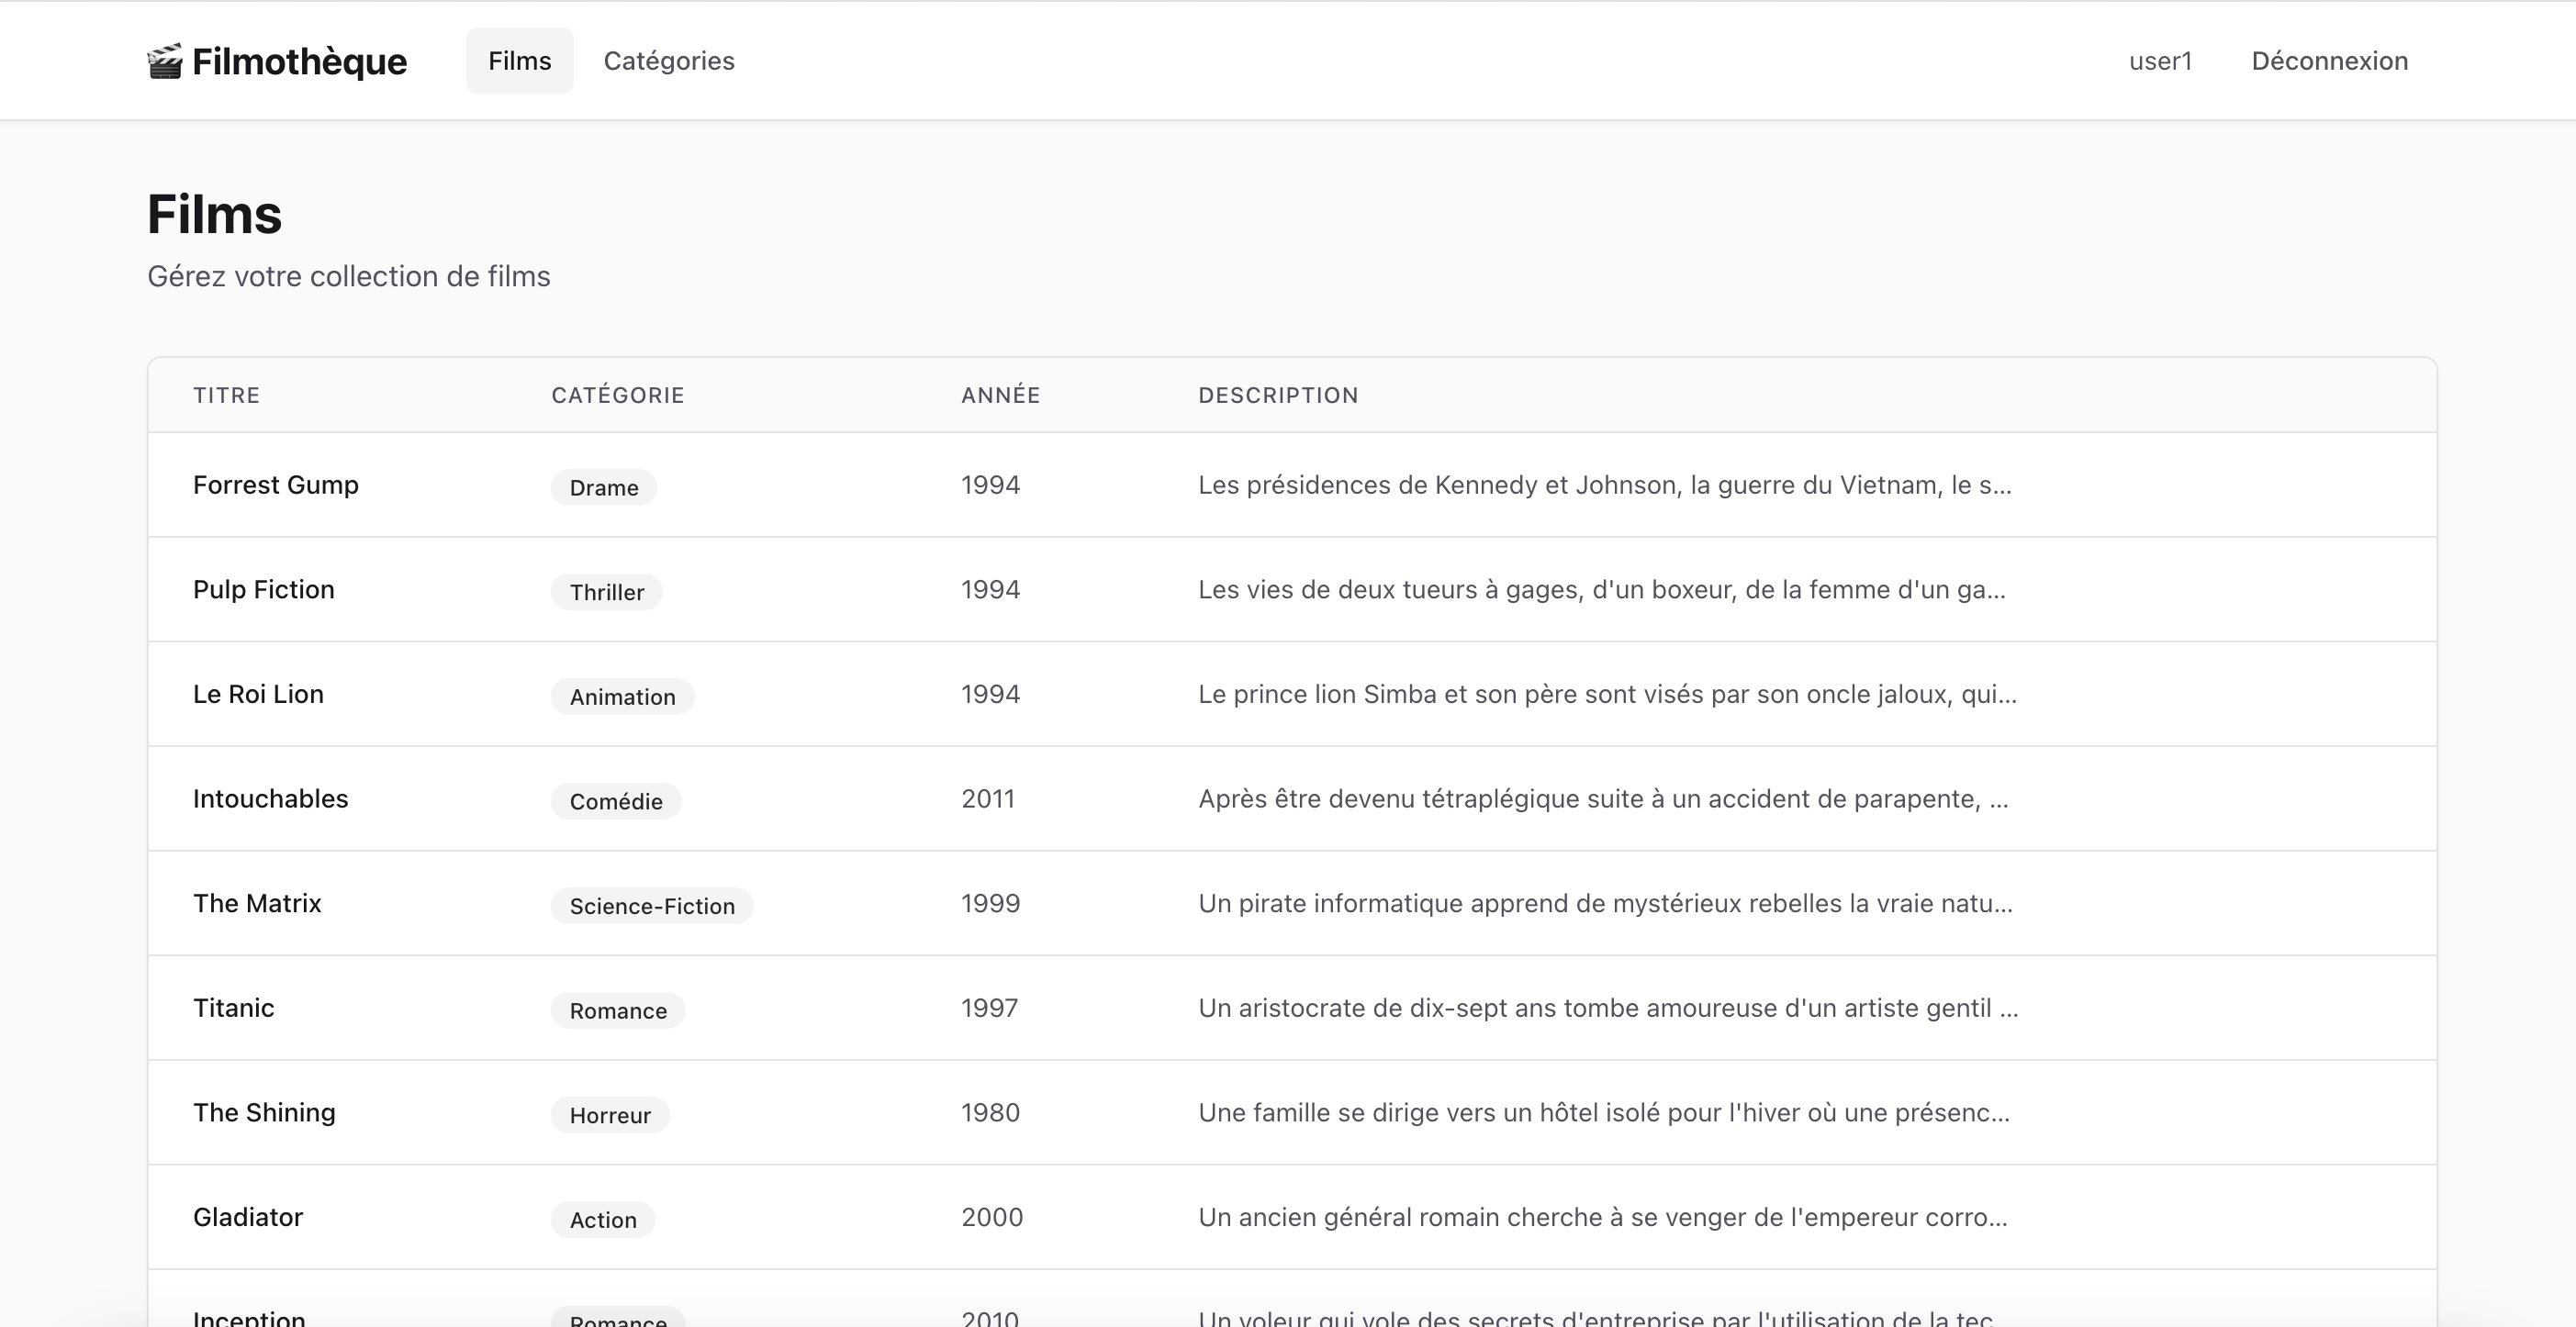The height and width of the screenshot is (1327, 2576).
Task: Click the Catégorie column header
Action: (617, 395)
